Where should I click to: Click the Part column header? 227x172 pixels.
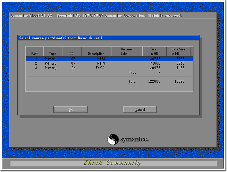pyautogui.click(x=35, y=51)
